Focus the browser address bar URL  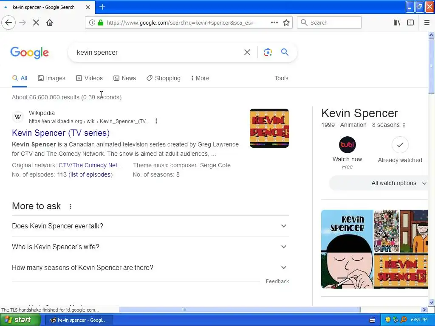coord(180,23)
